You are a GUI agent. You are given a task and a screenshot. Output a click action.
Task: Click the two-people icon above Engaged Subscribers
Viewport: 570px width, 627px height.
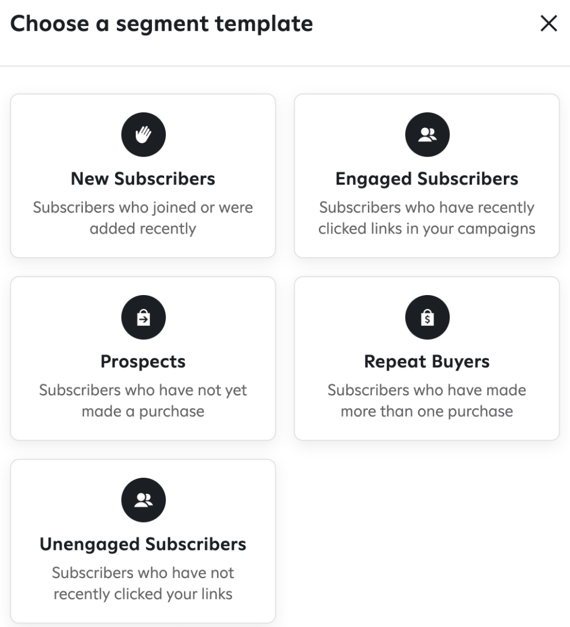427,134
